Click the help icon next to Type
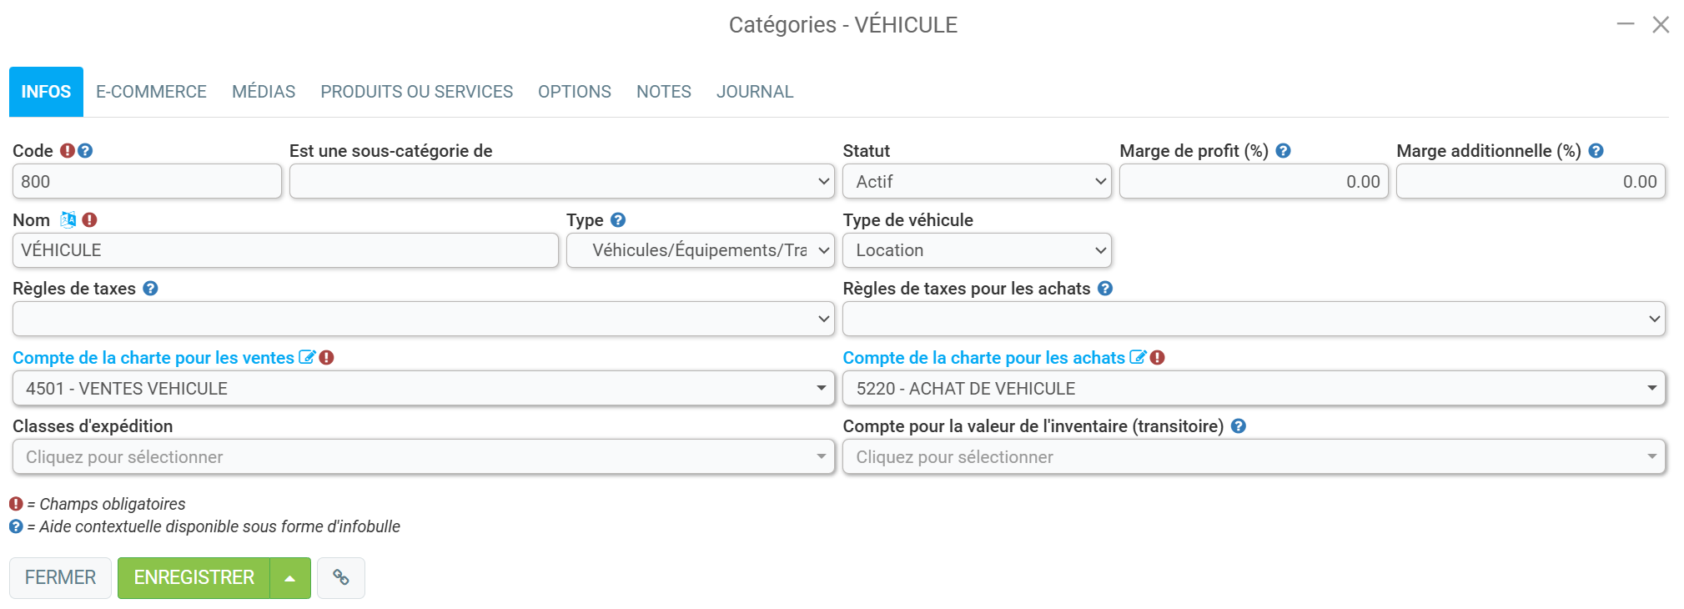Viewport: 1684px width, 609px height. point(618,220)
